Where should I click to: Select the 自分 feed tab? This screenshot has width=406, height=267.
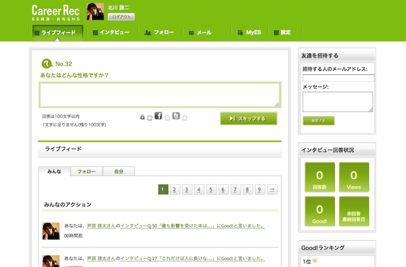(x=118, y=171)
